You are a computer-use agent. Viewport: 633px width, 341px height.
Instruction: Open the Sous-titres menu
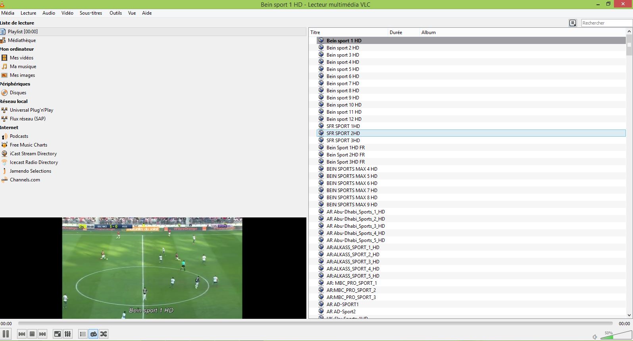tap(91, 13)
